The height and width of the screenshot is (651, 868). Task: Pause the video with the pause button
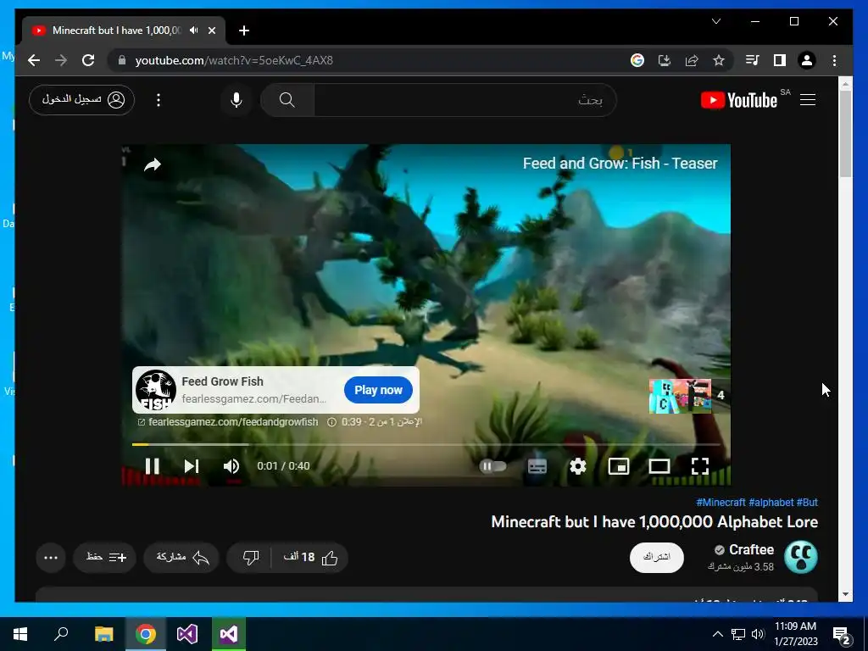pyautogui.click(x=153, y=466)
